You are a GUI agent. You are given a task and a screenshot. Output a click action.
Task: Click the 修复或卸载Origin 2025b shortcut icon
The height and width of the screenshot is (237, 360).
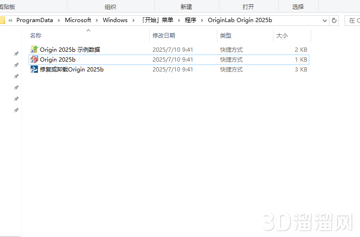click(x=34, y=70)
